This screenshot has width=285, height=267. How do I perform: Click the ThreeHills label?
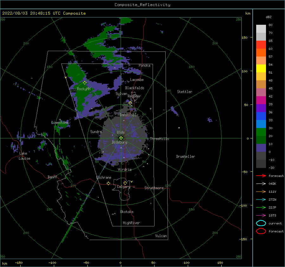click(x=159, y=139)
